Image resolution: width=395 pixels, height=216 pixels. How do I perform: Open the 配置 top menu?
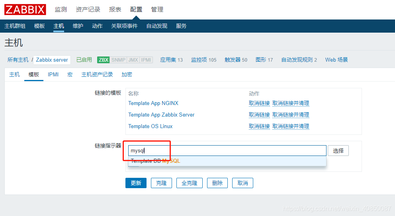[x=136, y=10]
